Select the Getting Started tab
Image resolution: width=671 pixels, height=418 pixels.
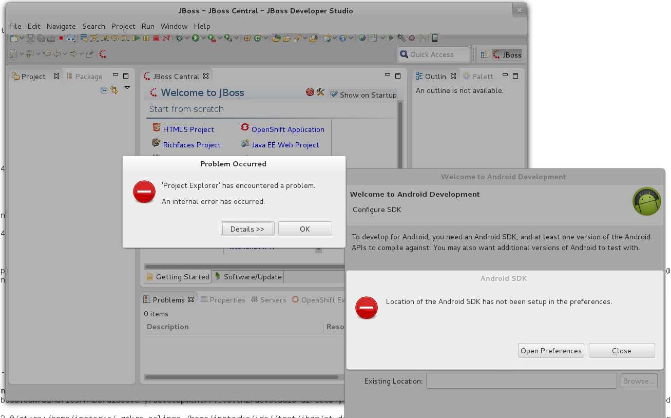178,277
